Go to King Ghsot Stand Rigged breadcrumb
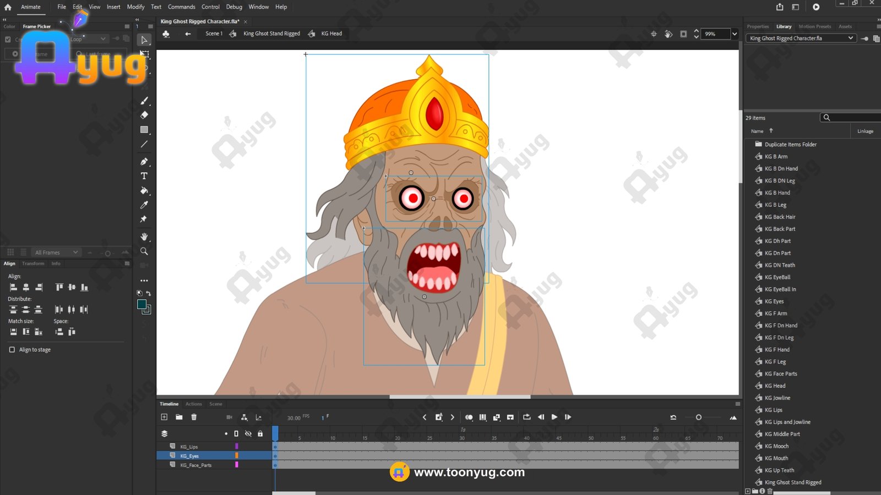 point(271,34)
